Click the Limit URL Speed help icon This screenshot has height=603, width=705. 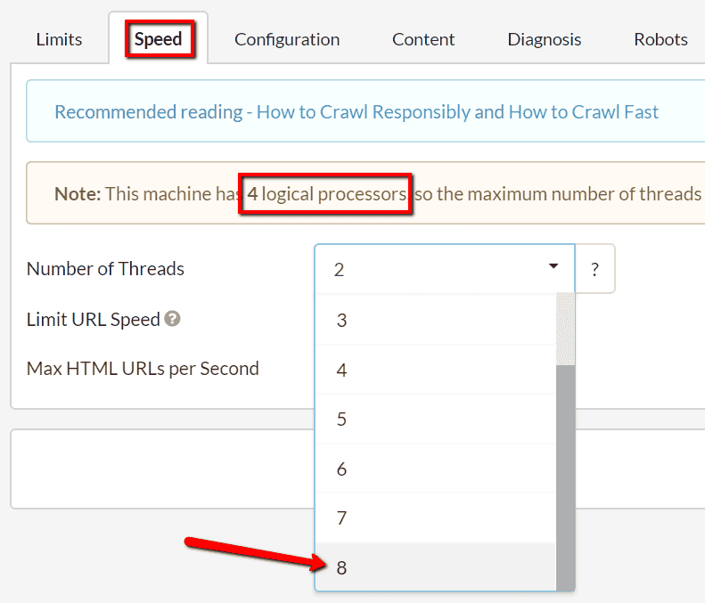point(172,319)
